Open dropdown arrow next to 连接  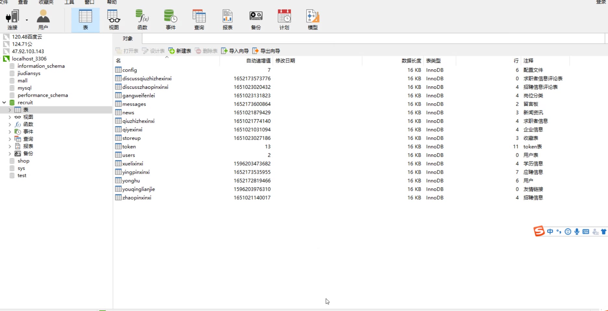click(x=27, y=20)
